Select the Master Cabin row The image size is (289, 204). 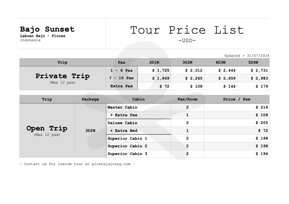click(188, 107)
